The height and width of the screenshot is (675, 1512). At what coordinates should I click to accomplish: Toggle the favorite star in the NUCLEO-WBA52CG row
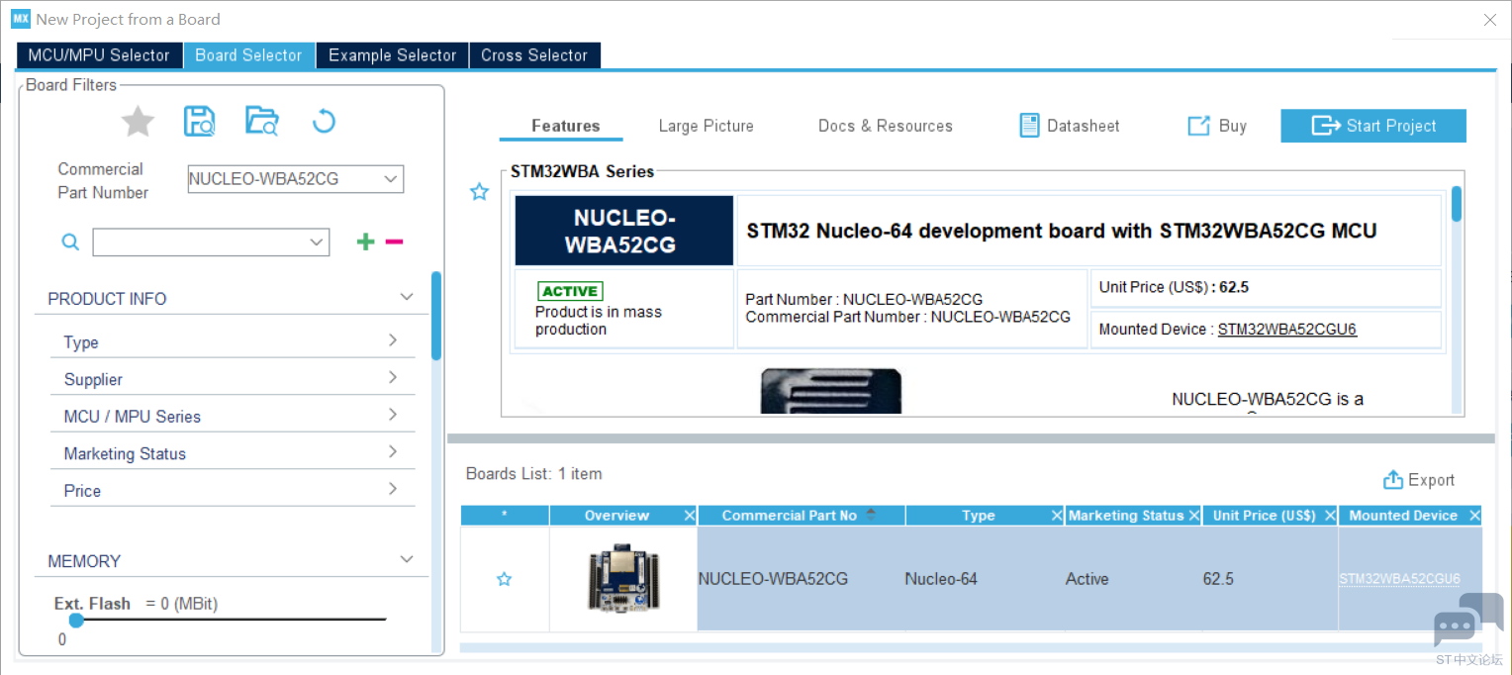(x=504, y=579)
